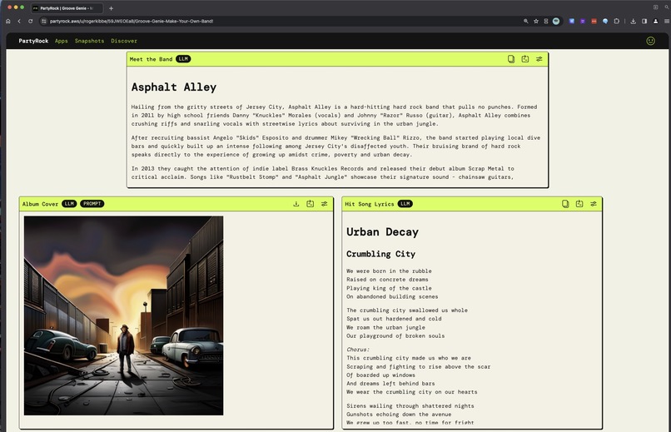Click the smiley face profile icon

tap(650, 41)
